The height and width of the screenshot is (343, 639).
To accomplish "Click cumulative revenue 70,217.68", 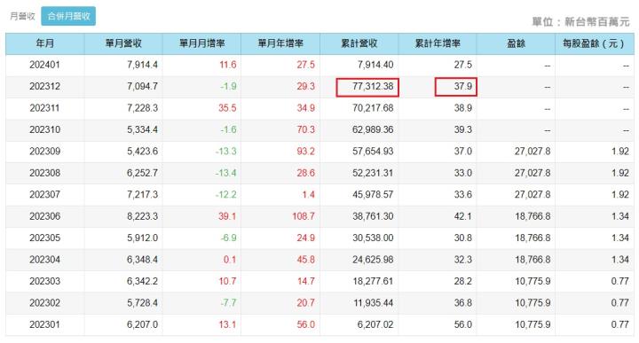I will click(x=373, y=108).
